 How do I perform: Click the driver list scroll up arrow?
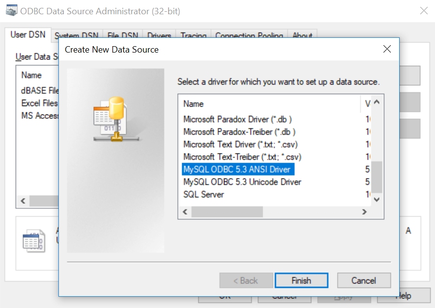[377, 102]
